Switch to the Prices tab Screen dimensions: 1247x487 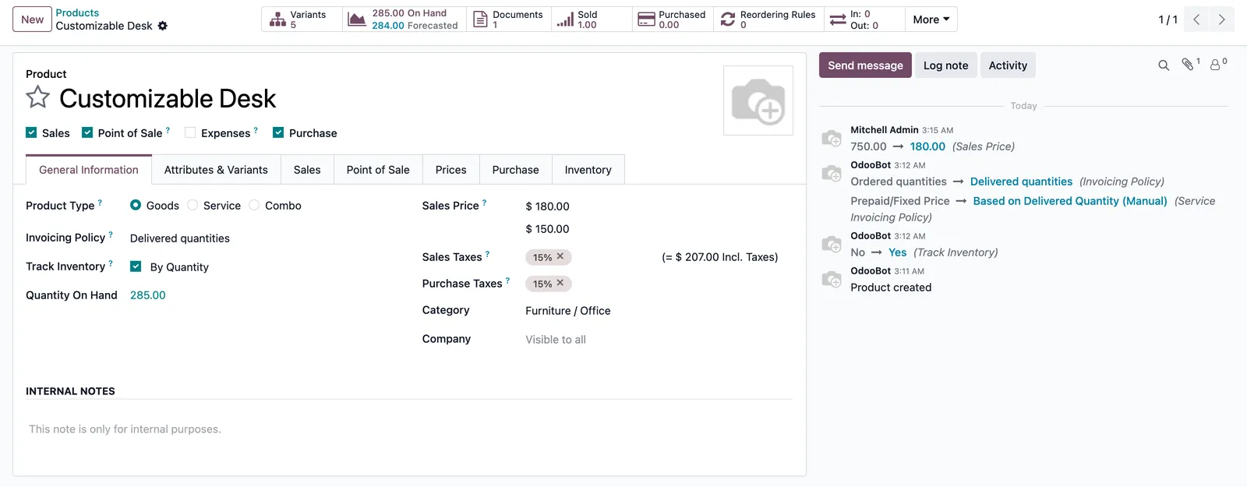pyautogui.click(x=451, y=170)
